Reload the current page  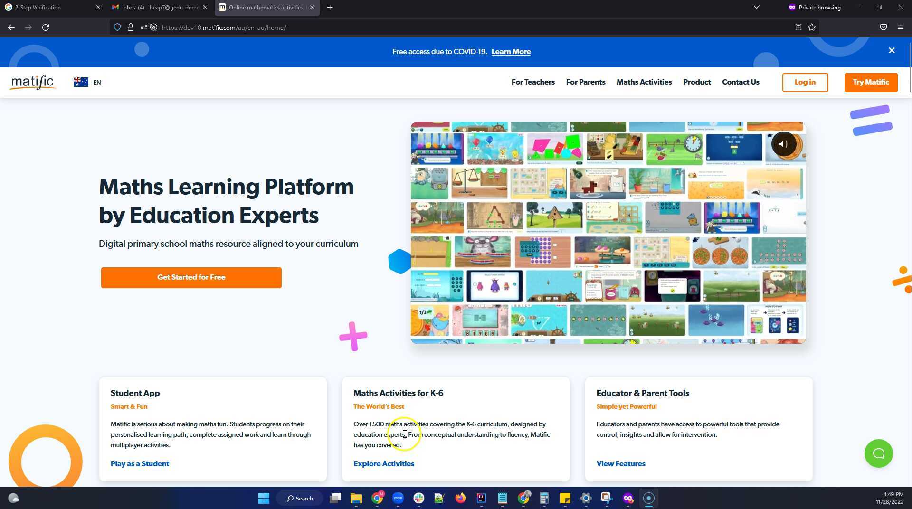point(46,28)
